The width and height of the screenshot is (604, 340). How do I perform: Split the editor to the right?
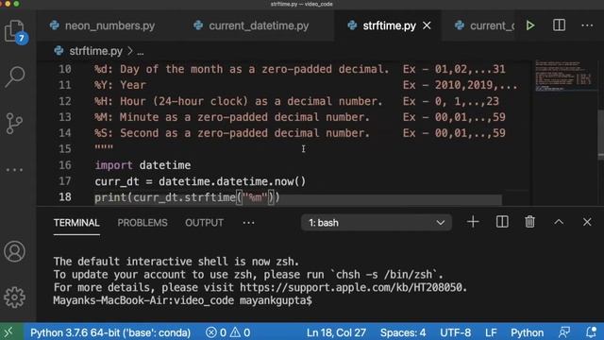coord(559,25)
